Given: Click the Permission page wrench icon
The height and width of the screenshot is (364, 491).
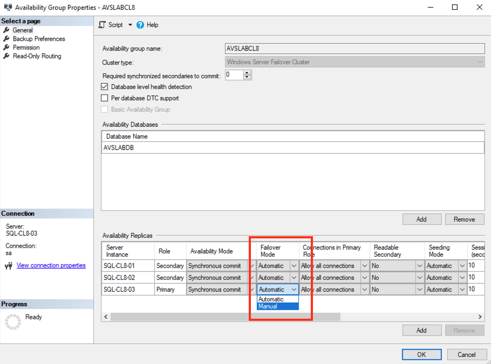Looking at the screenshot, I should (x=6, y=47).
